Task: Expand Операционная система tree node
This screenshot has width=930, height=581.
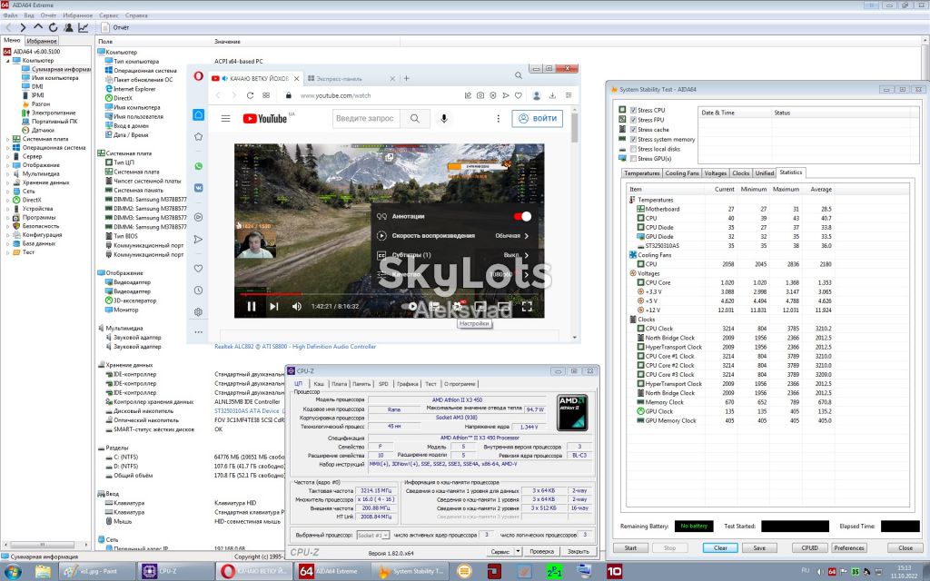Action: pyautogui.click(x=7, y=148)
